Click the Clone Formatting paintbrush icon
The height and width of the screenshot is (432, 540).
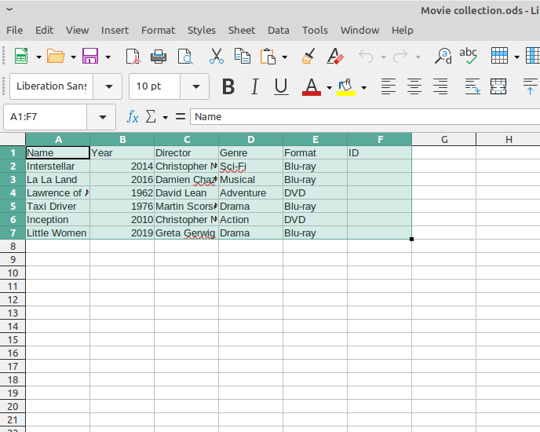tap(308, 57)
